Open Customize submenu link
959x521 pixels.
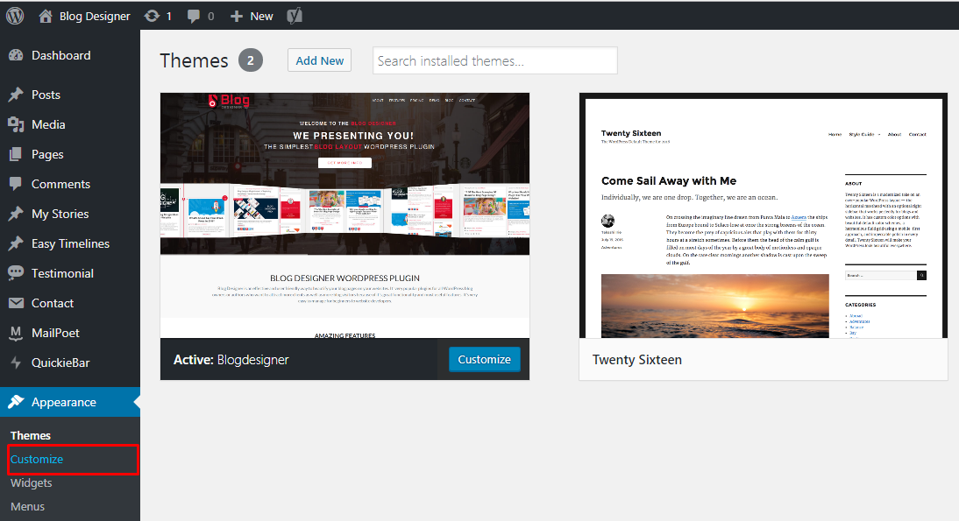37,460
